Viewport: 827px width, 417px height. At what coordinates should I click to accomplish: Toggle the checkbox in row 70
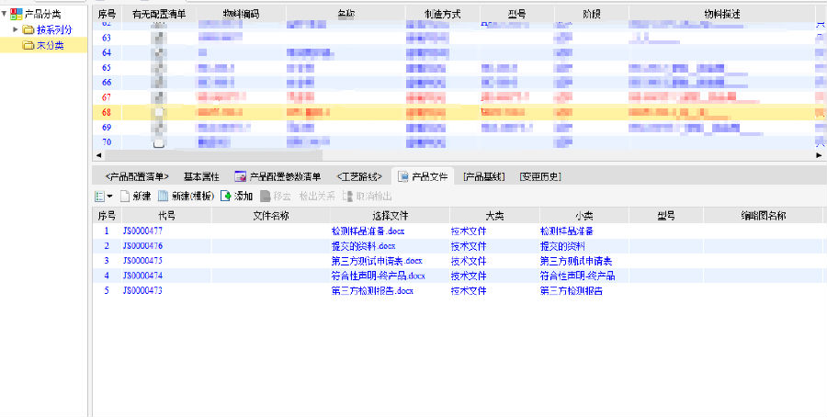(159, 142)
